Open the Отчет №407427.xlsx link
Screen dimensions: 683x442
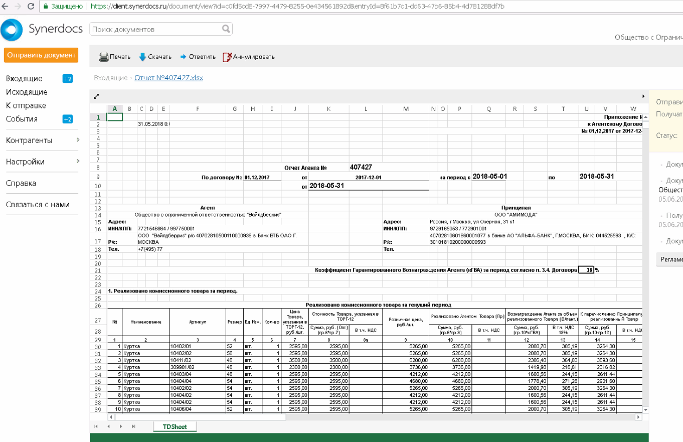(168, 78)
